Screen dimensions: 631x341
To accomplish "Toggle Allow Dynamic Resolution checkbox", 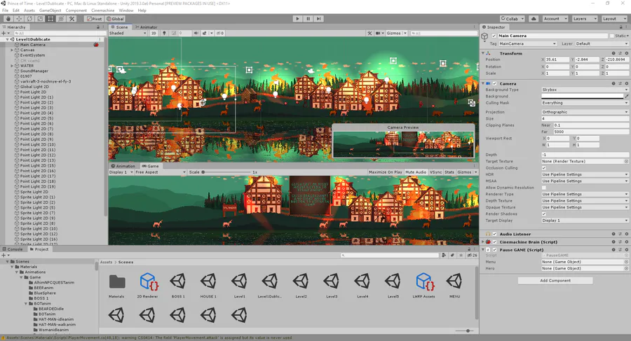I will [544, 188].
